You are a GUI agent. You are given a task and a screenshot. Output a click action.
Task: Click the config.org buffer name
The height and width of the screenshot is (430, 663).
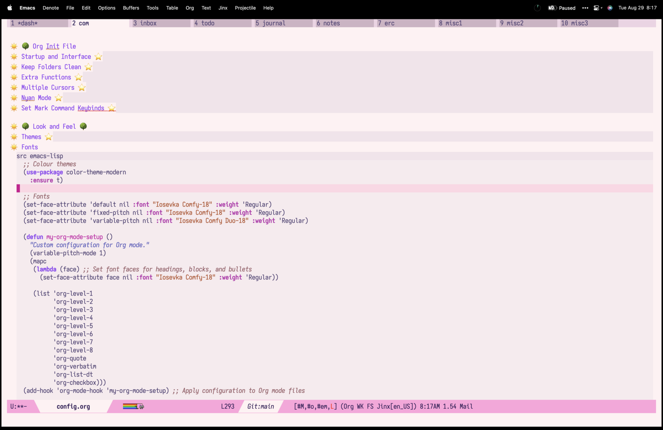pos(73,407)
